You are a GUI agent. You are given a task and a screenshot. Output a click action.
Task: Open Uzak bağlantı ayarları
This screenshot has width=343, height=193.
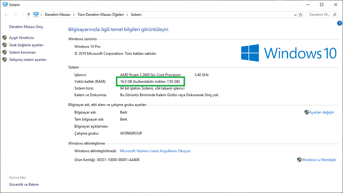pos(26,45)
